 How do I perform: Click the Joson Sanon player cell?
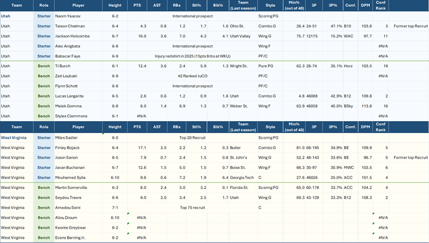(78, 158)
